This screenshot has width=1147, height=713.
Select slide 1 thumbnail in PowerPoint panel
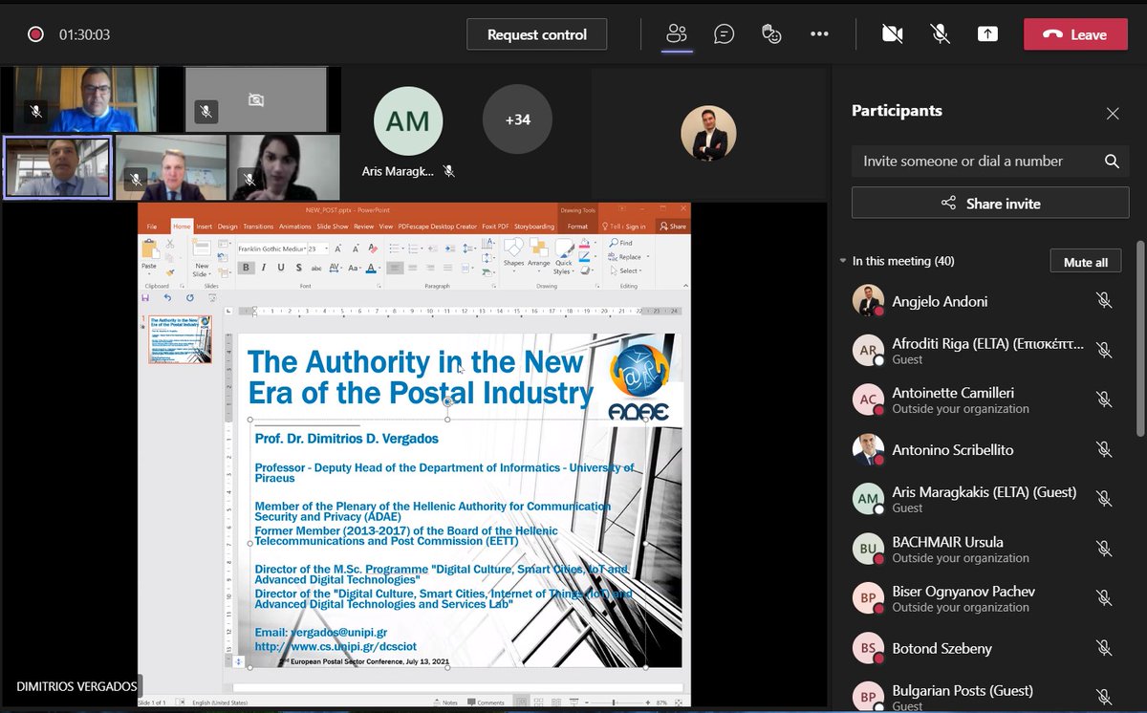pyautogui.click(x=180, y=340)
